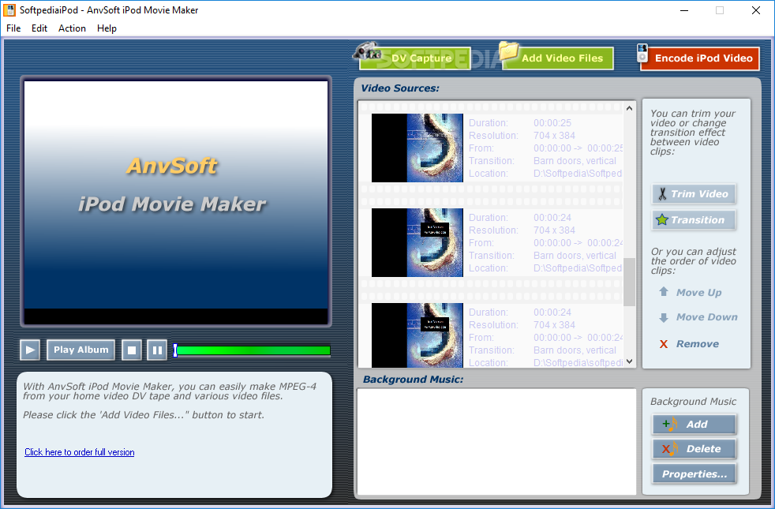Open the File menu
The width and height of the screenshot is (775, 509).
[x=13, y=28]
